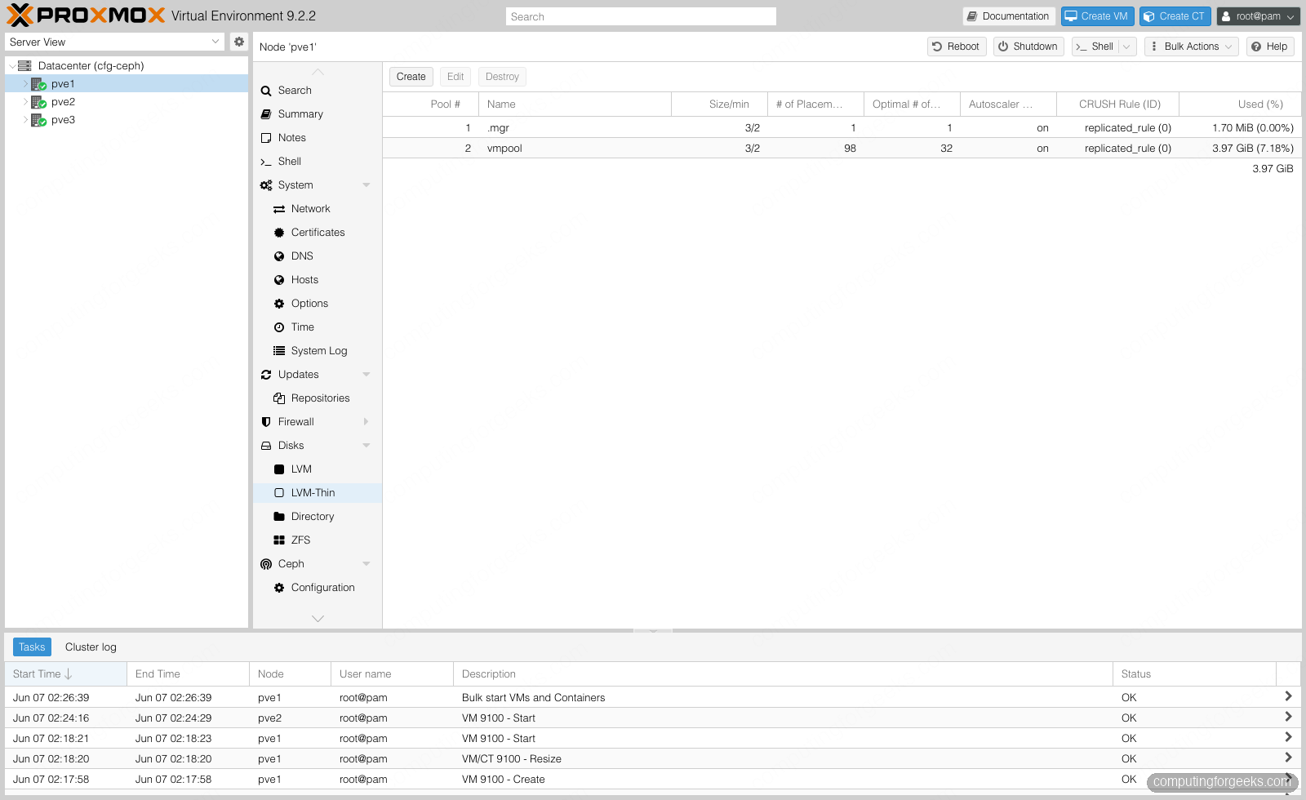Click the Ceph icon
The image size is (1306, 800).
pyautogui.click(x=266, y=564)
